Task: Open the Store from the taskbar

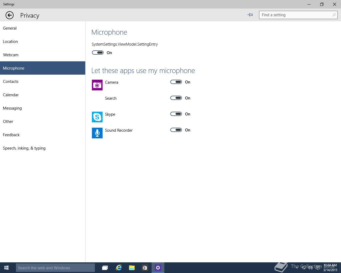Action: [145, 268]
